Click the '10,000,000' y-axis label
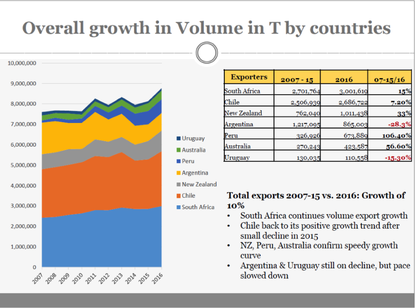Viewport: 415px width, 308px height. [x=22, y=63]
